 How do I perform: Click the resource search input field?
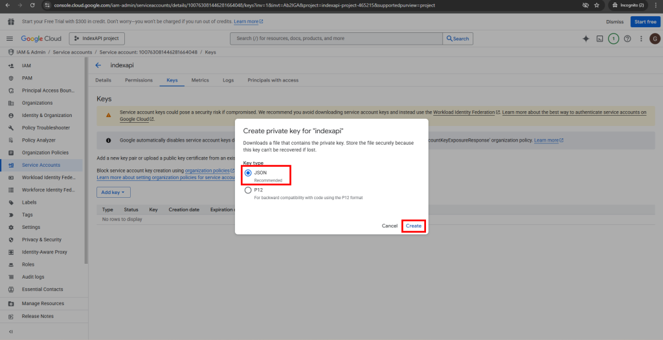(x=337, y=39)
